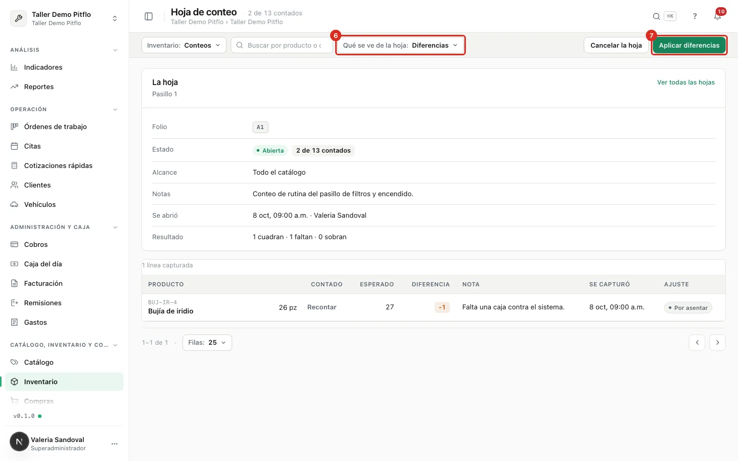Click the Buscar por producto search field
This screenshot has height=461, width=738.
pyautogui.click(x=282, y=45)
